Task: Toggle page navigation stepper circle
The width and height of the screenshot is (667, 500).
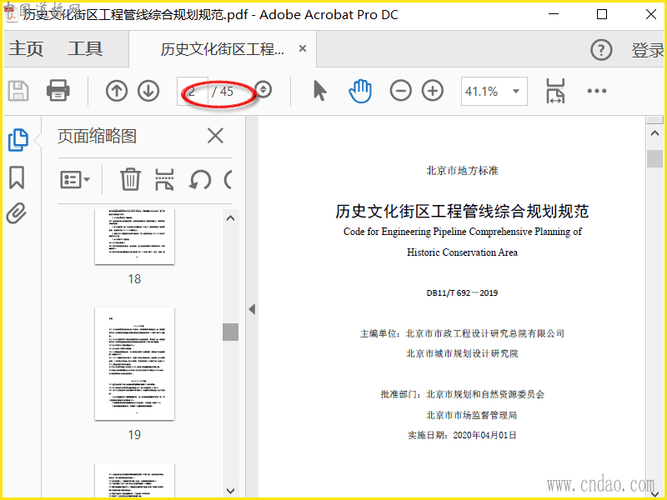Action: [x=263, y=90]
